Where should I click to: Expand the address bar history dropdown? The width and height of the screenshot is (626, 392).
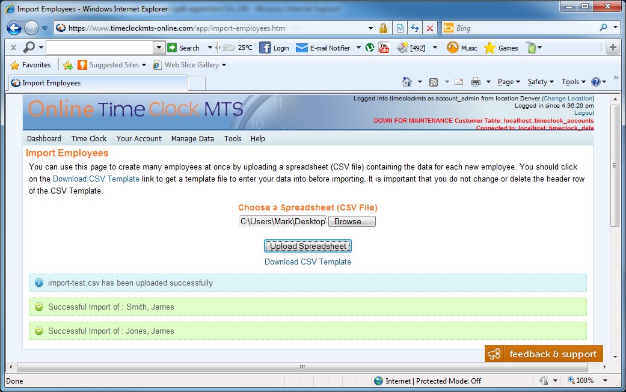click(370, 28)
